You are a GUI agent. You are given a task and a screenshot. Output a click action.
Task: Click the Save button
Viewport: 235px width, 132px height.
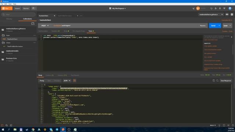point(225,26)
